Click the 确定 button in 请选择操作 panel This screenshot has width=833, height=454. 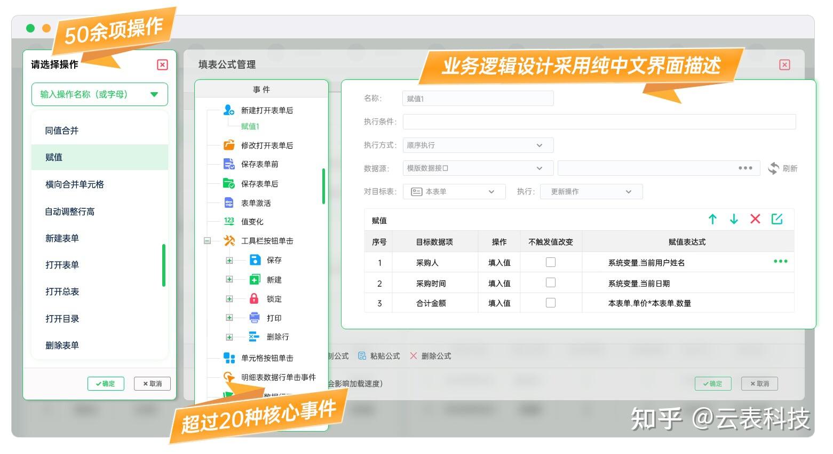point(105,383)
